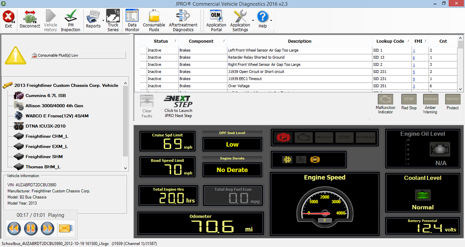
Task: Open FMI 3 link for Over Voltage
Action: pyautogui.click(x=414, y=86)
